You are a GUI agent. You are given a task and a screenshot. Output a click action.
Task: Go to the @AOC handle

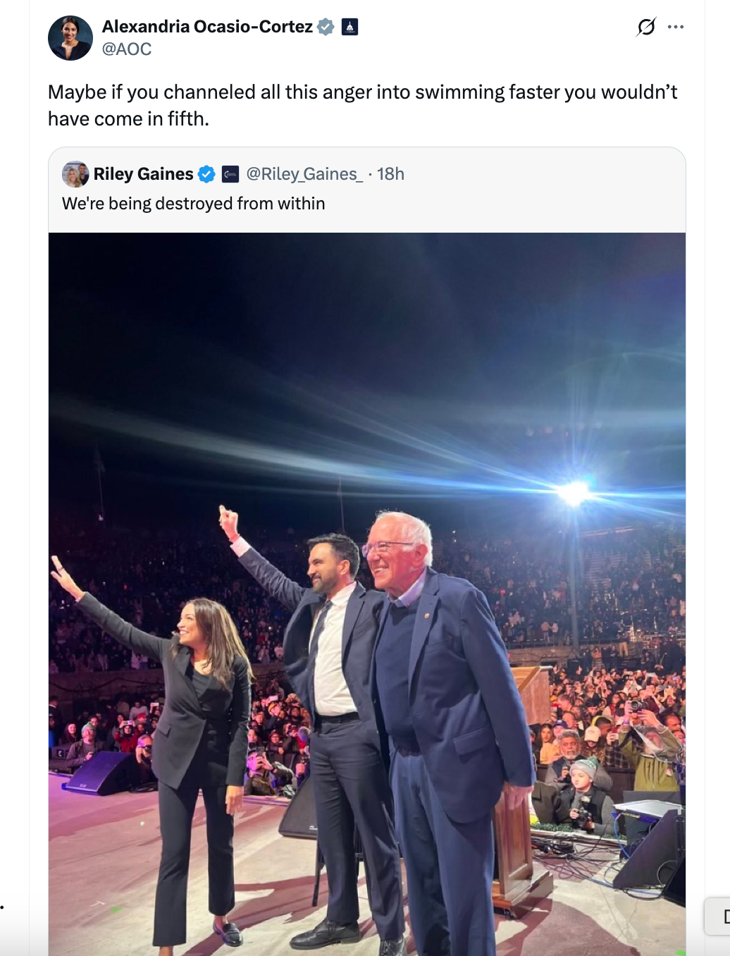(127, 49)
